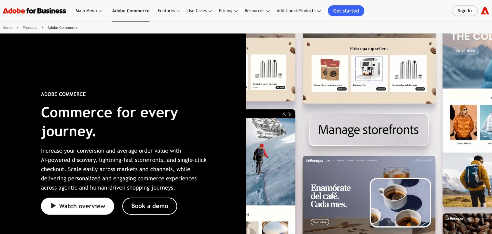The height and width of the screenshot is (234, 492).
Task: Open the Features dropdown menu
Action: coord(169,11)
